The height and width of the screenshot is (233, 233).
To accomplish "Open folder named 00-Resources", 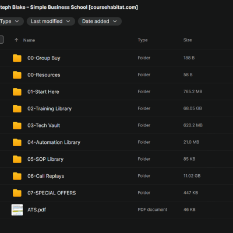I will (44, 75).
